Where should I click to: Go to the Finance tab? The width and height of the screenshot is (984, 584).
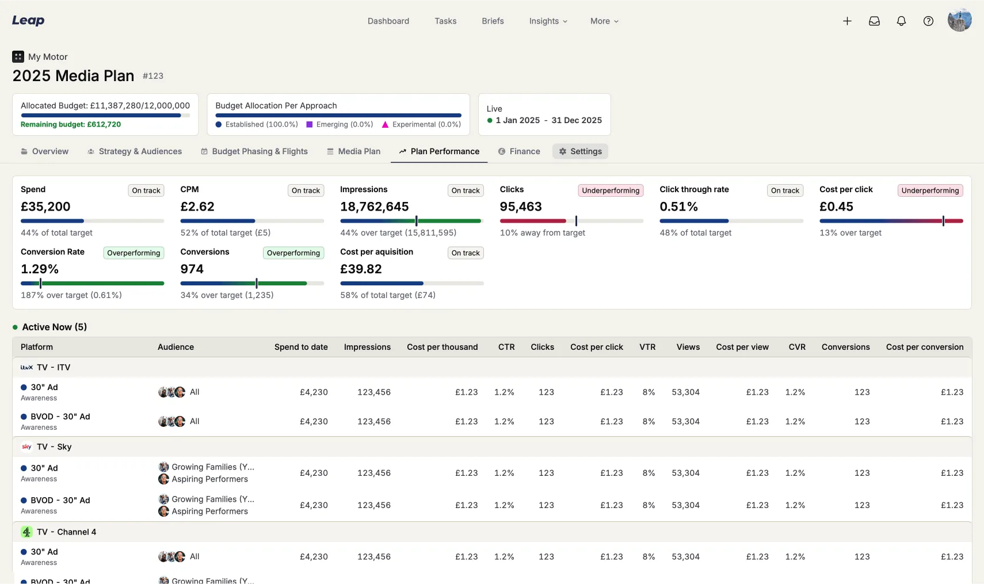coord(519,151)
